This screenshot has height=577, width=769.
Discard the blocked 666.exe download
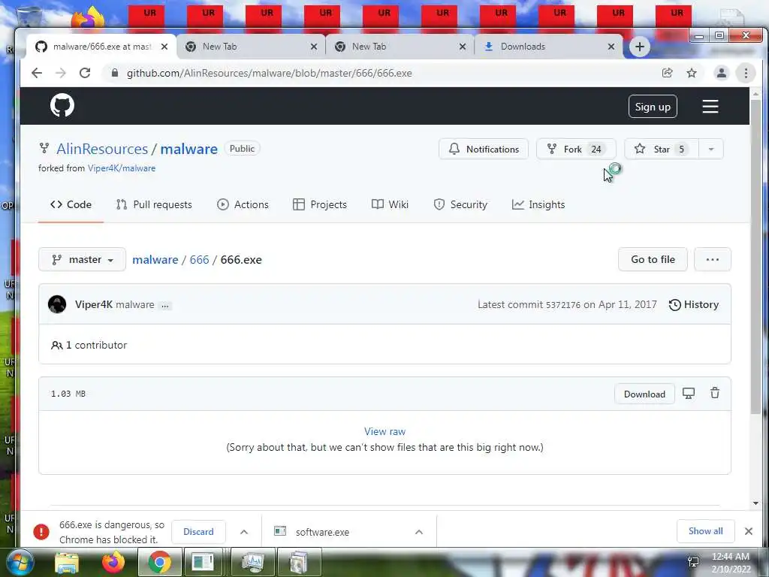point(198,532)
